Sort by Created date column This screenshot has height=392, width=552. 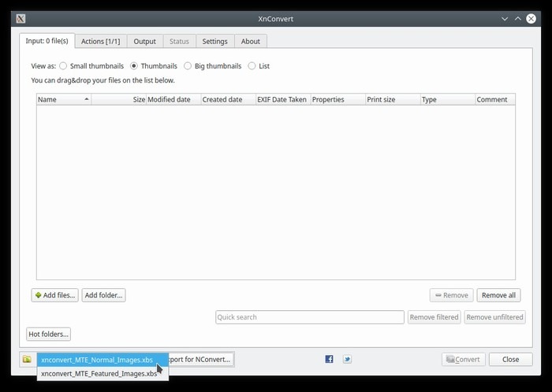(229, 99)
